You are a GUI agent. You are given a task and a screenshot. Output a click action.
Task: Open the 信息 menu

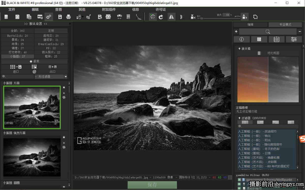(135, 9)
